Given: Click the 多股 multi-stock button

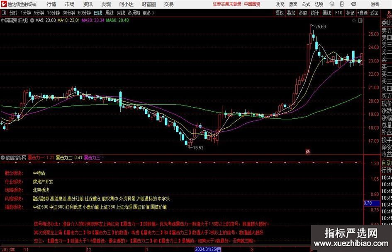Looking at the screenshot, I should 303,13.
